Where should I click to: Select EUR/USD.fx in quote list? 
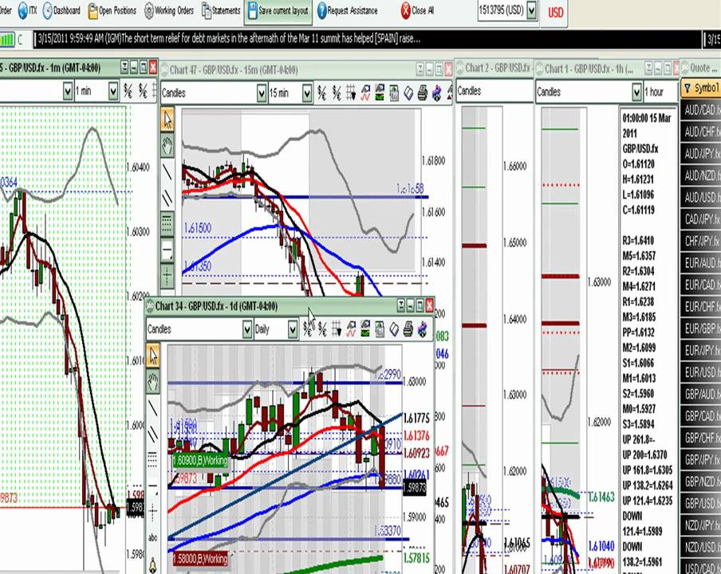[700, 372]
